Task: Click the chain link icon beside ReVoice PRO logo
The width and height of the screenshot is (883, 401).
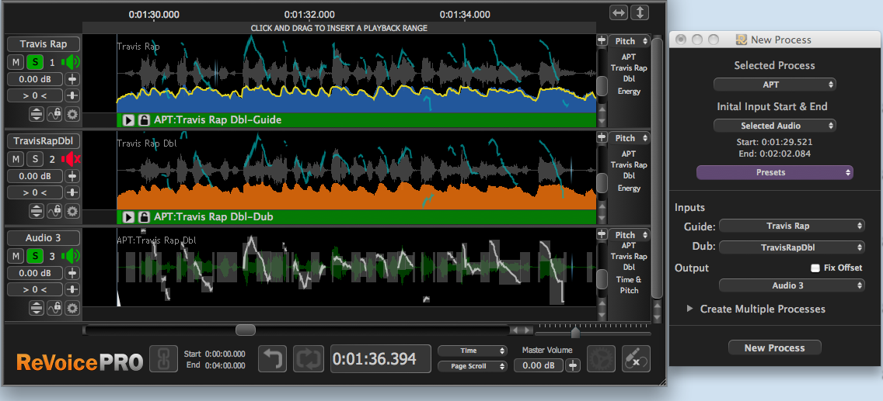Action: [163, 359]
